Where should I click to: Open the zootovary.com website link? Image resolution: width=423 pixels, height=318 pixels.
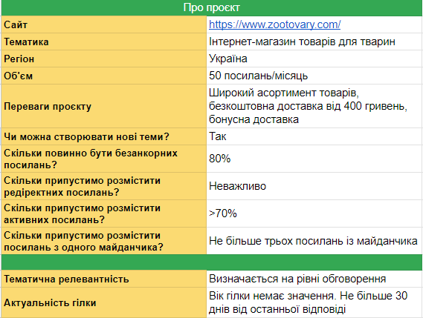274,24
